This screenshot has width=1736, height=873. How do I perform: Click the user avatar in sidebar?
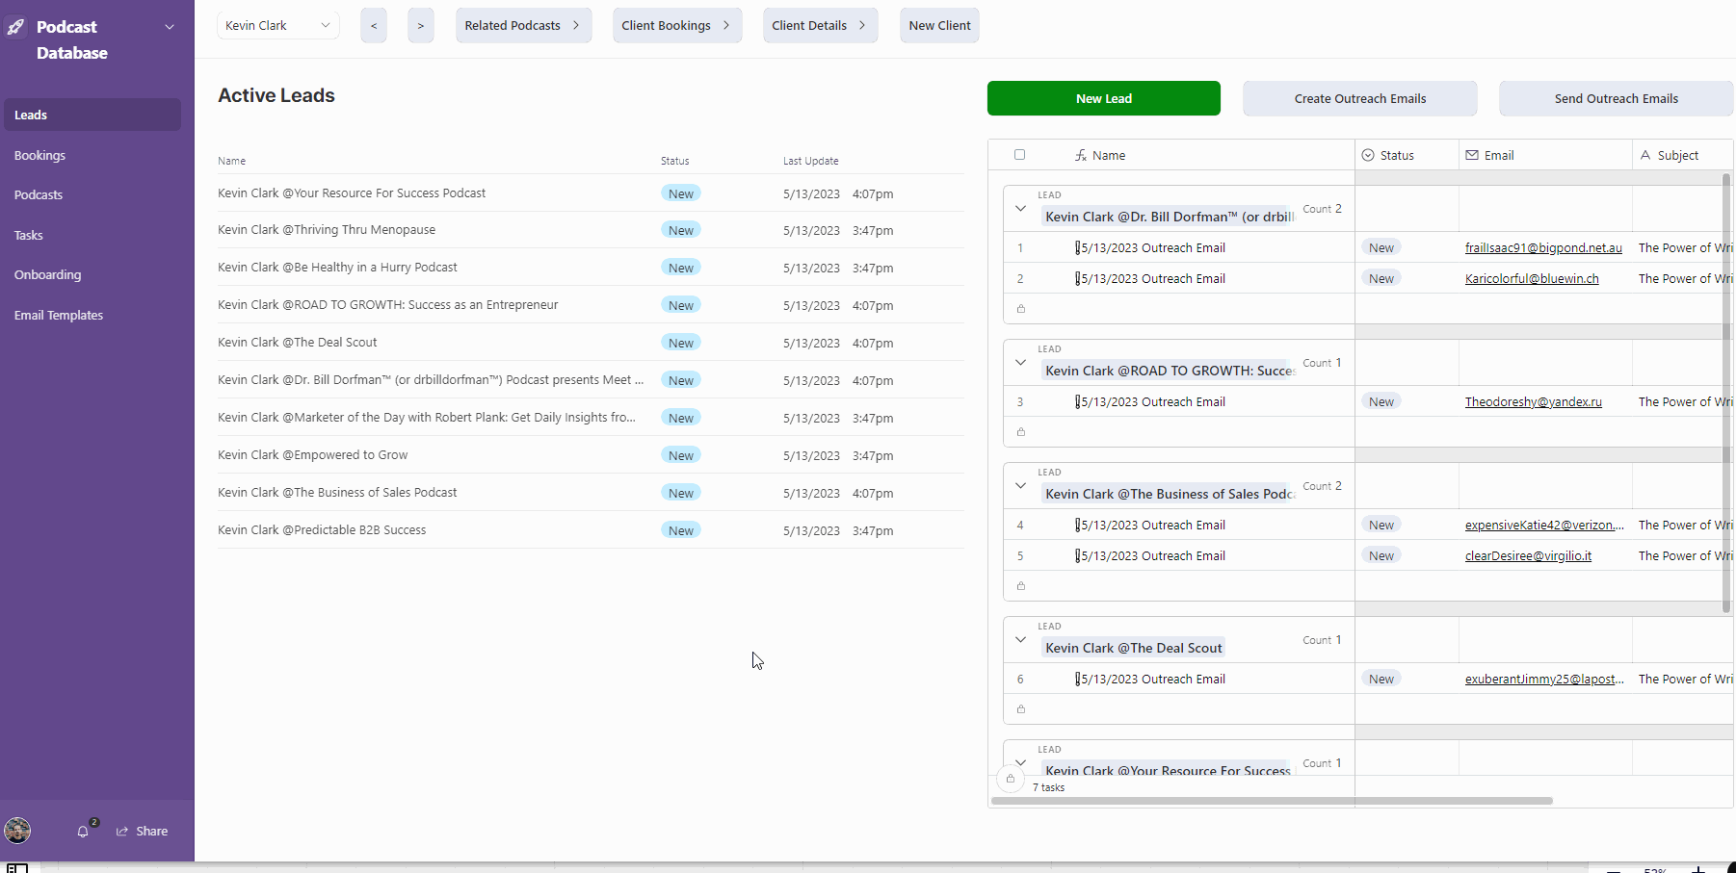point(17,831)
